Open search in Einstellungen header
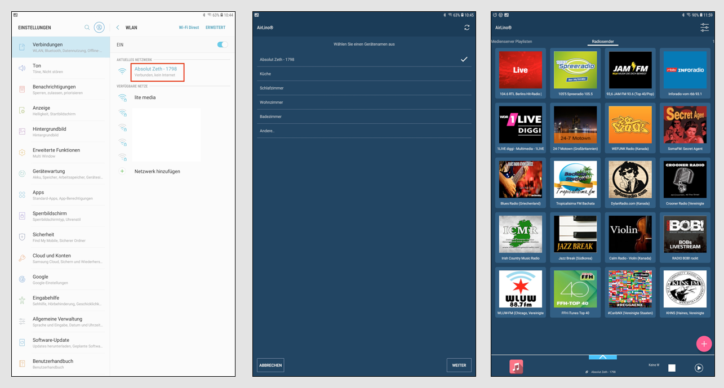Screen dimensions: 724x388 [x=88, y=27]
